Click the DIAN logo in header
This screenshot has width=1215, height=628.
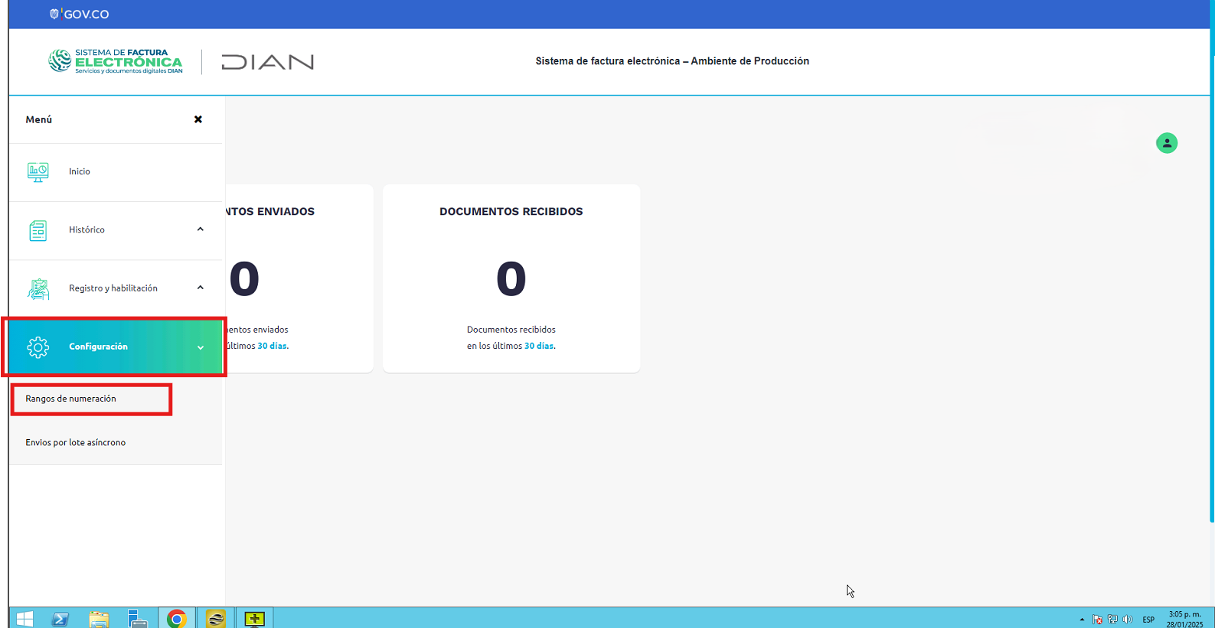pyautogui.click(x=267, y=62)
